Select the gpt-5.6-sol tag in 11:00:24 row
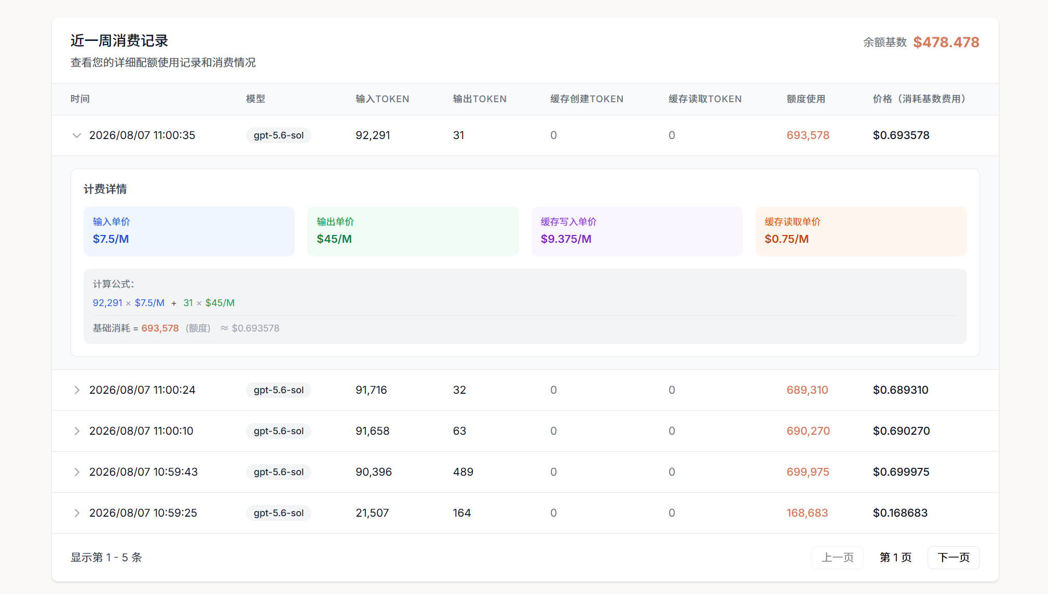This screenshot has width=1048, height=594. click(279, 390)
